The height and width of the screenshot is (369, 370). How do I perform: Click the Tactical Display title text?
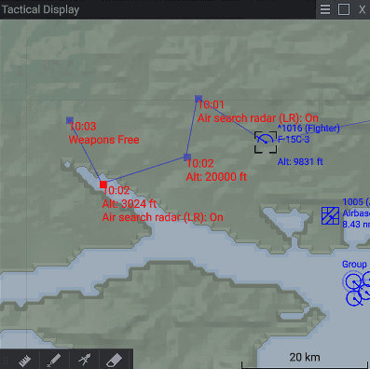[x=41, y=9]
